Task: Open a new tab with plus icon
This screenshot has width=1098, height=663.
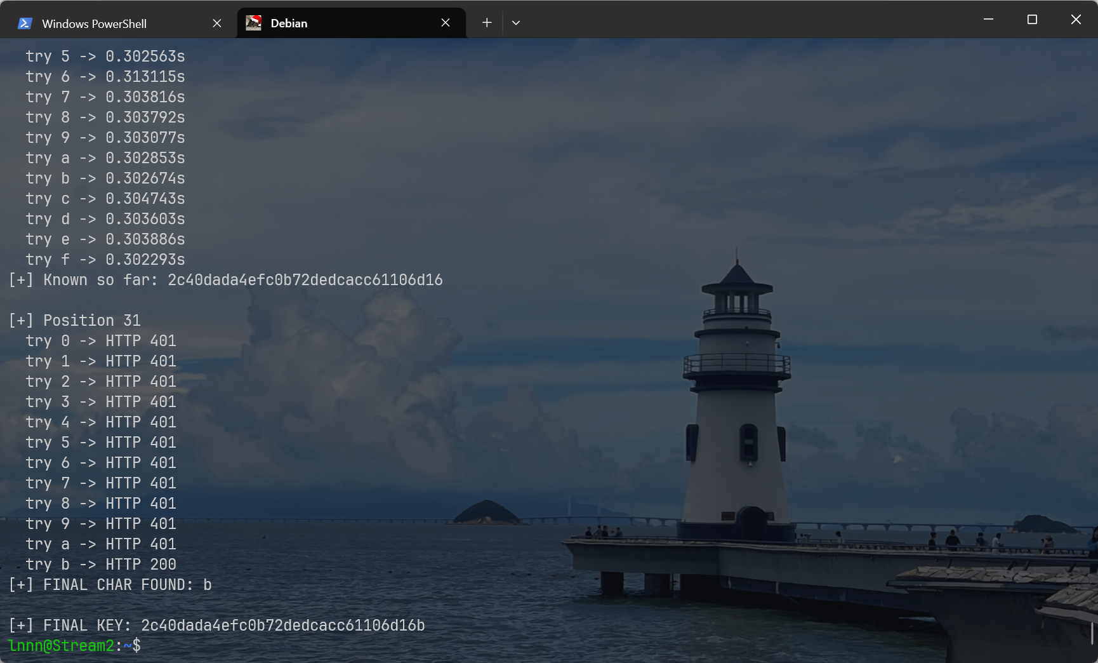Action: (487, 23)
